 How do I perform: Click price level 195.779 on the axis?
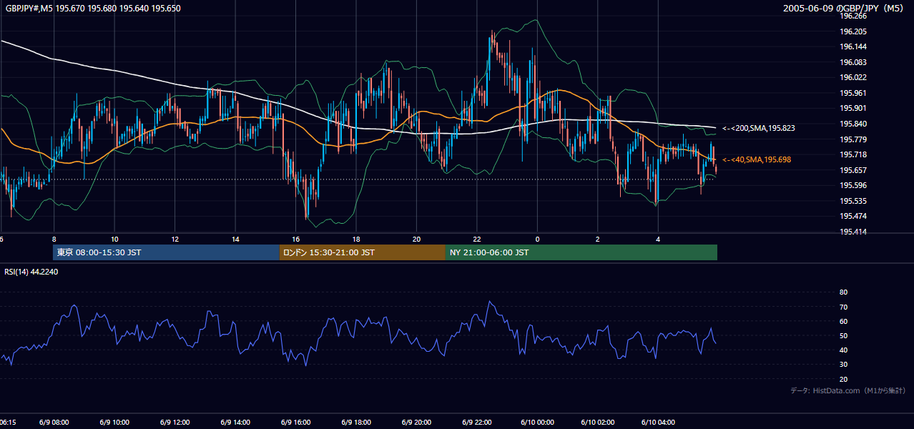(853, 139)
